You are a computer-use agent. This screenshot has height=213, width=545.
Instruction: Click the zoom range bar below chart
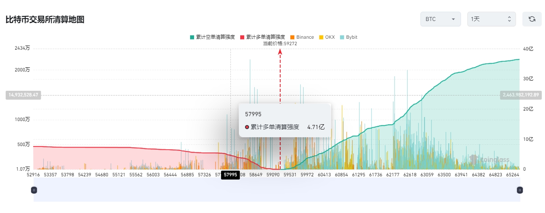click(x=277, y=190)
